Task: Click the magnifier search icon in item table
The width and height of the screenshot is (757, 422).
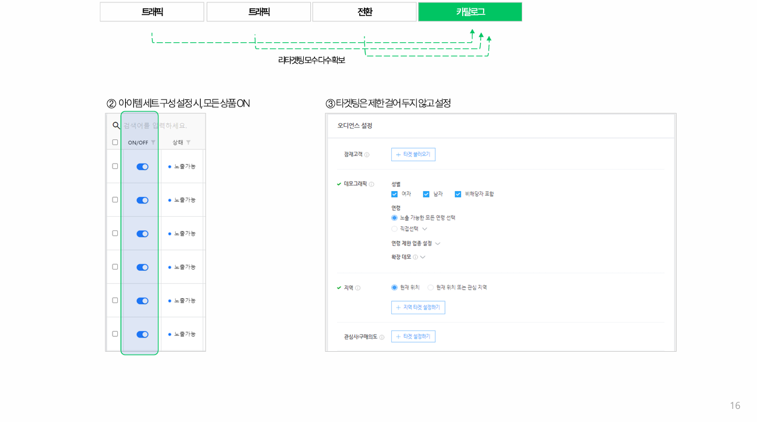Action: (116, 126)
